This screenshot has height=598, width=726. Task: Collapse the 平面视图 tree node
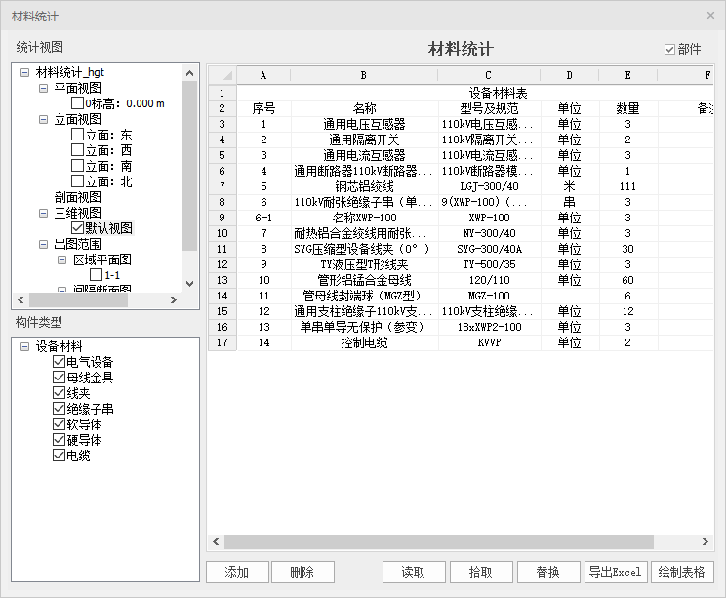[x=43, y=88]
